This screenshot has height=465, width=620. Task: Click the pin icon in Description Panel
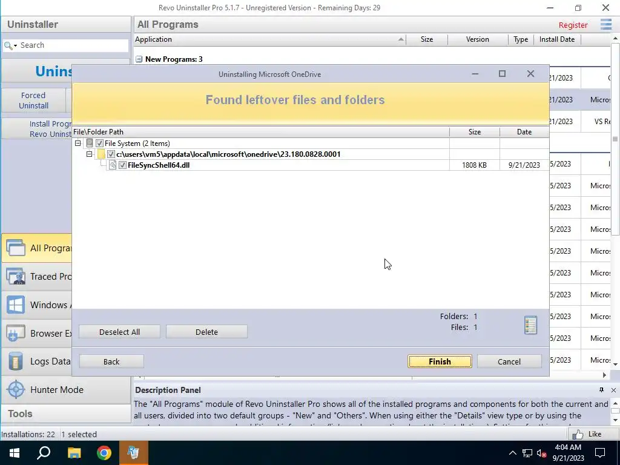pos(601,390)
